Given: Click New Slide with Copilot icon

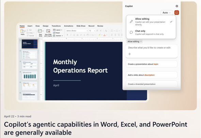Looking at the screenshot, I should point(48,31).
